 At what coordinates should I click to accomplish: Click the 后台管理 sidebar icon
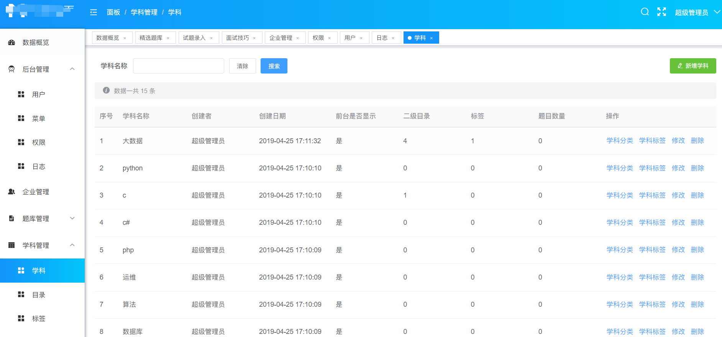click(11, 69)
